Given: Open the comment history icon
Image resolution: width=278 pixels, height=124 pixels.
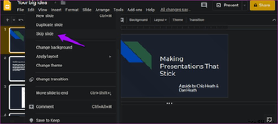Looking at the screenshot, I should (x=203, y=5).
